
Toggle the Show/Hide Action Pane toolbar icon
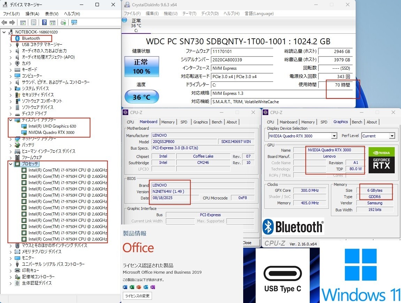pyautogui.click(x=53, y=23)
